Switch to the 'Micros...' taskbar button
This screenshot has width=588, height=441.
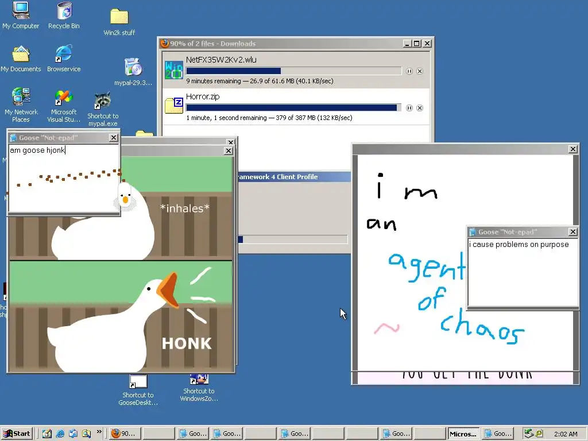coord(463,434)
